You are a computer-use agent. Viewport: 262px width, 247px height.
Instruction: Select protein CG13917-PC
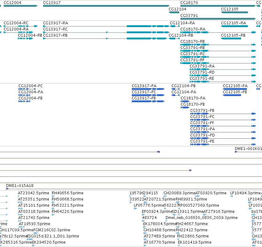pos(144,92)
